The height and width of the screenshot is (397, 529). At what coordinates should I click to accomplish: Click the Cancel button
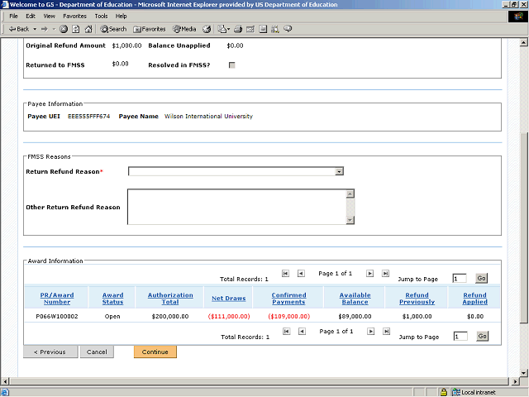coord(97,352)
